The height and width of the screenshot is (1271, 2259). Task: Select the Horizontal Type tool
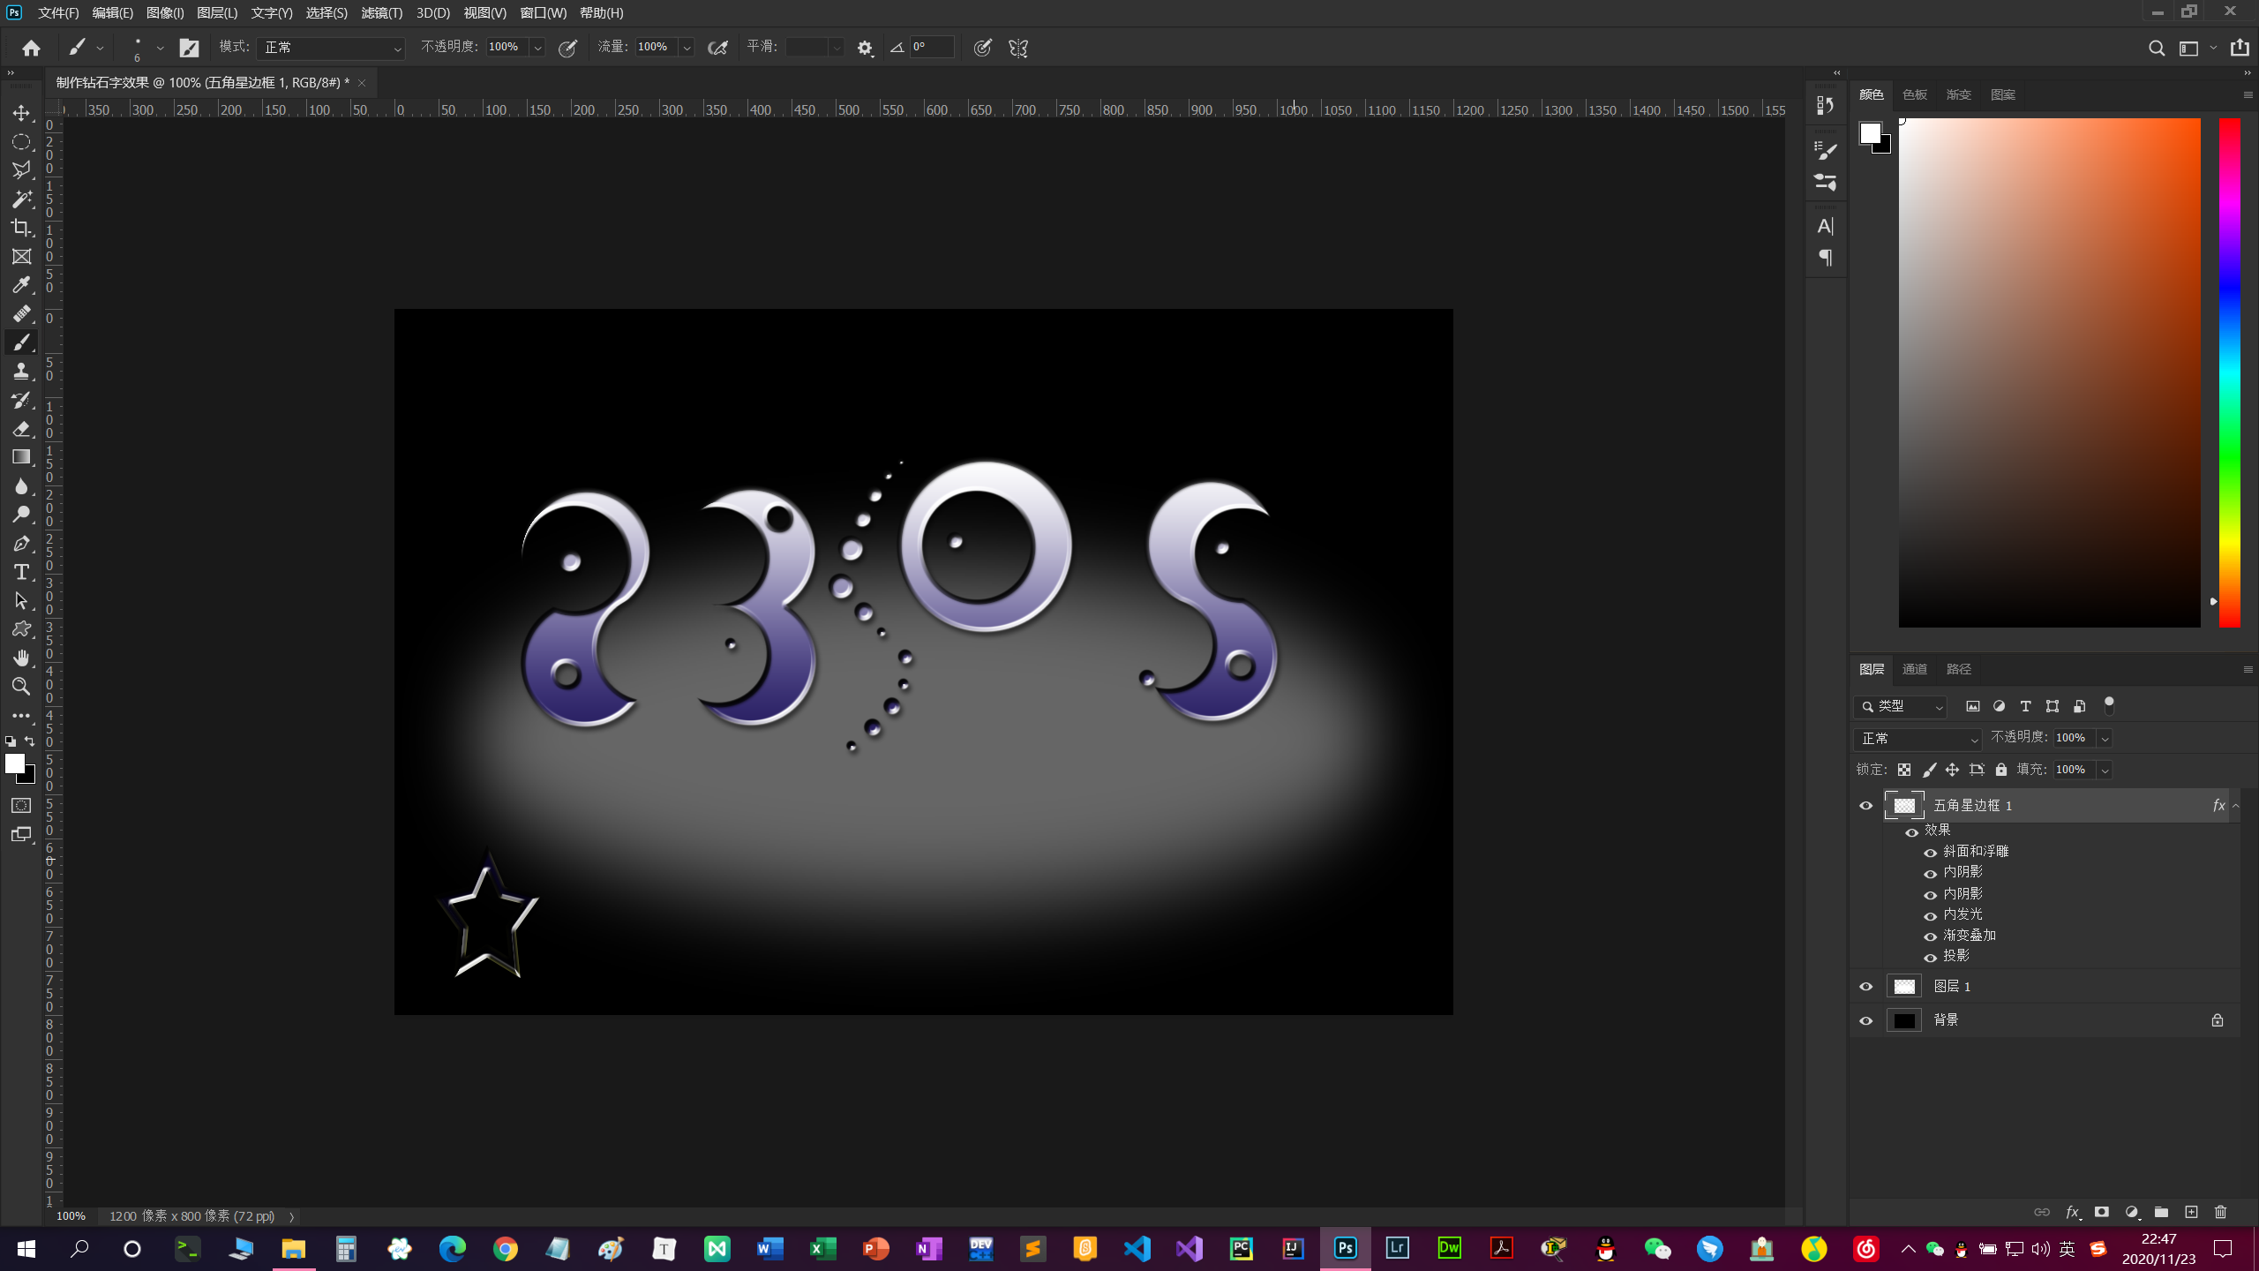[x=21, y=572]
